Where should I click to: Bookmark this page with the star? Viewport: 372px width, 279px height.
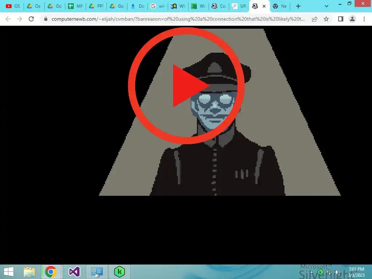pos(326,19)
